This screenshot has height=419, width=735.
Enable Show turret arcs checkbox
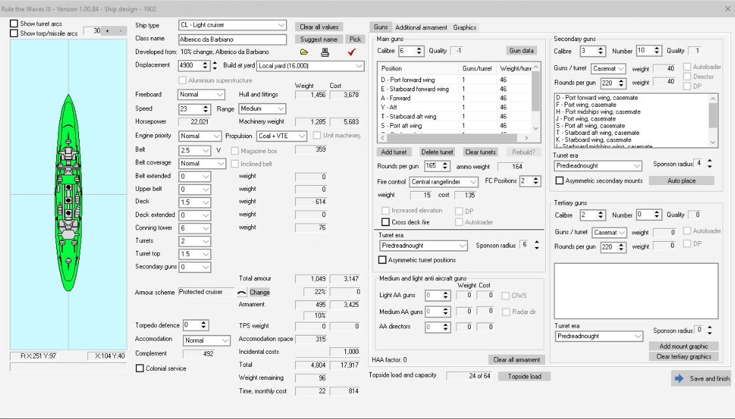(x=14, y=24)
